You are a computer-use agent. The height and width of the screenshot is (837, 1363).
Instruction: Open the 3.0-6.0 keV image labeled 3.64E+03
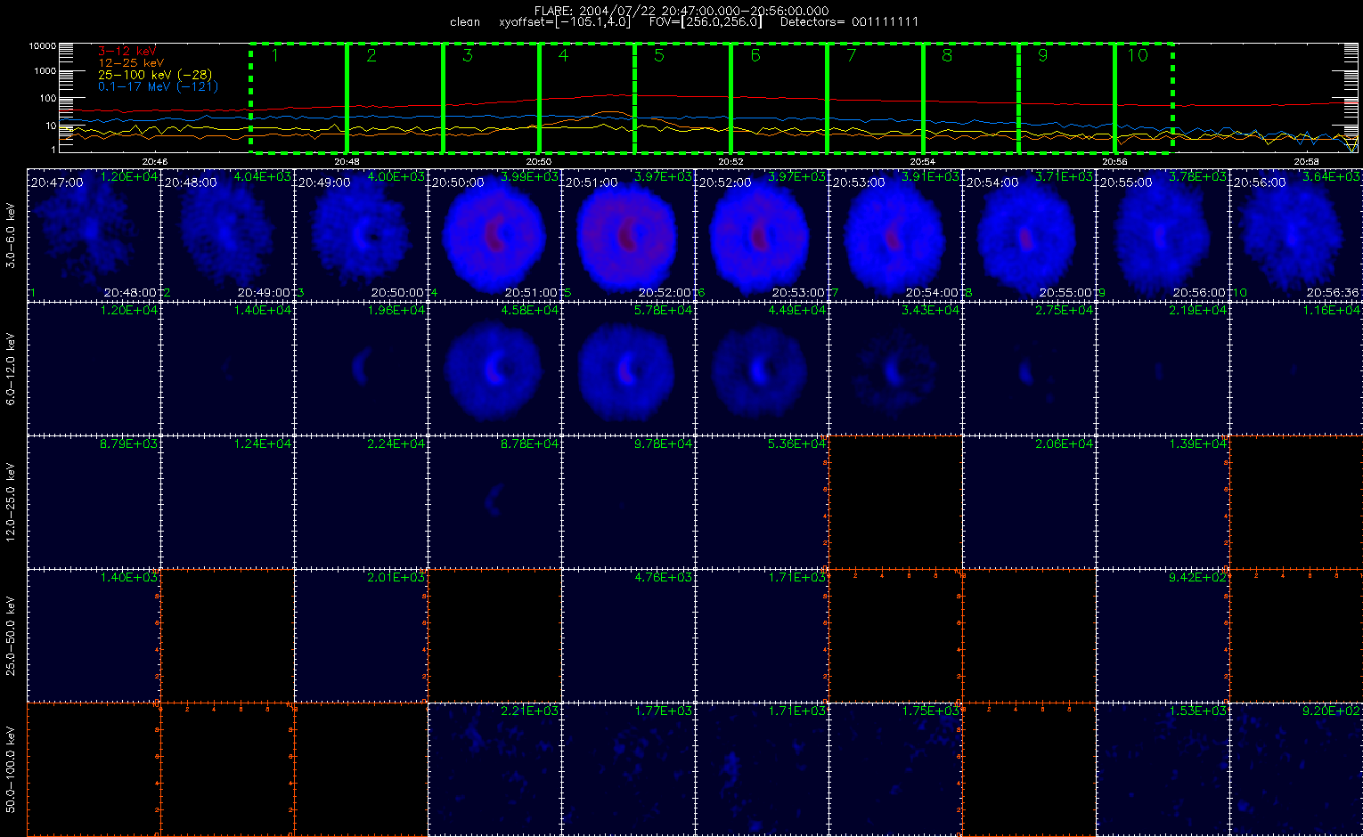1296,234
